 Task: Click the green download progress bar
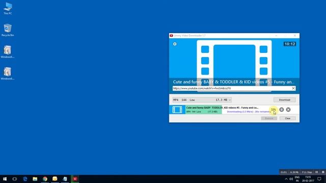coord(204,110)
